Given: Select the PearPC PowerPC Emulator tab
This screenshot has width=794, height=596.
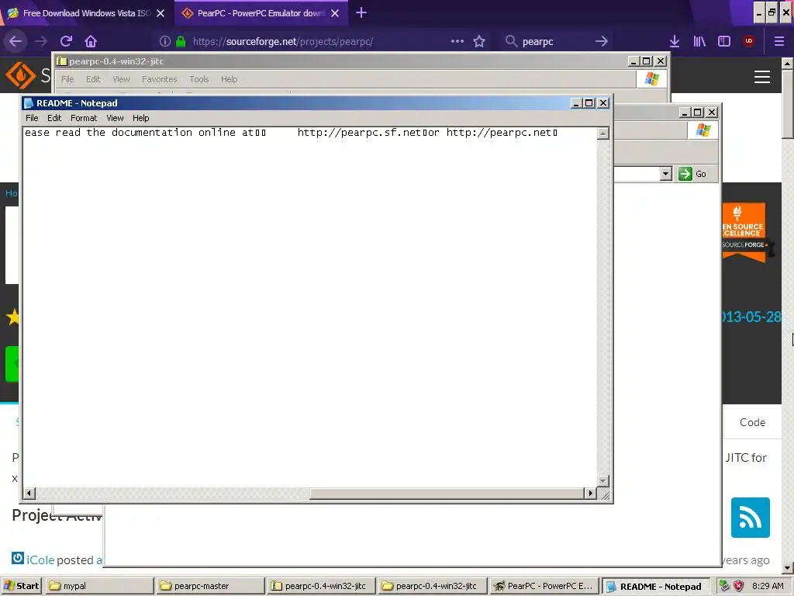Looking at the screenshot, I should pyautogui.click(x=261, y=13).
